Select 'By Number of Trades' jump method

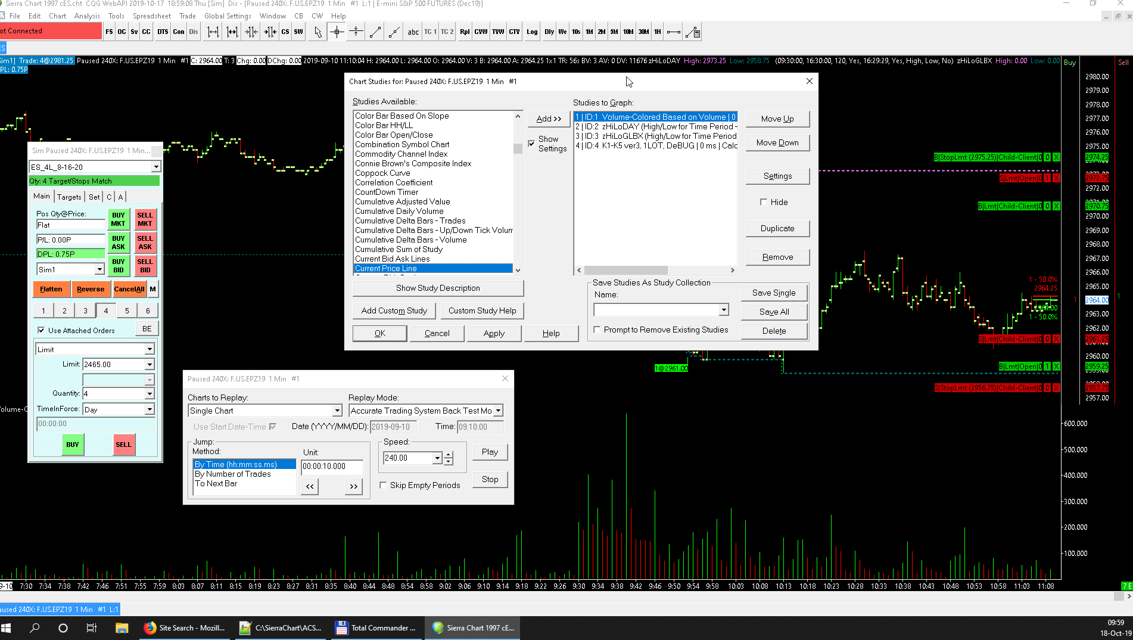pyautogui.click(x=233, y=474)
